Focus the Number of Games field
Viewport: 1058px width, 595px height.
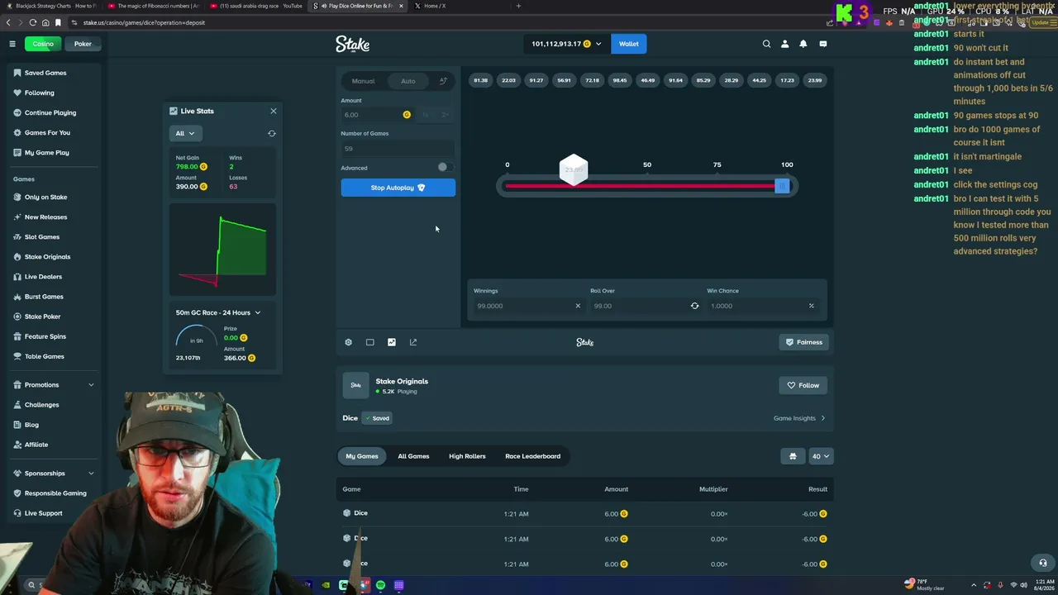[x=398, y=149]
